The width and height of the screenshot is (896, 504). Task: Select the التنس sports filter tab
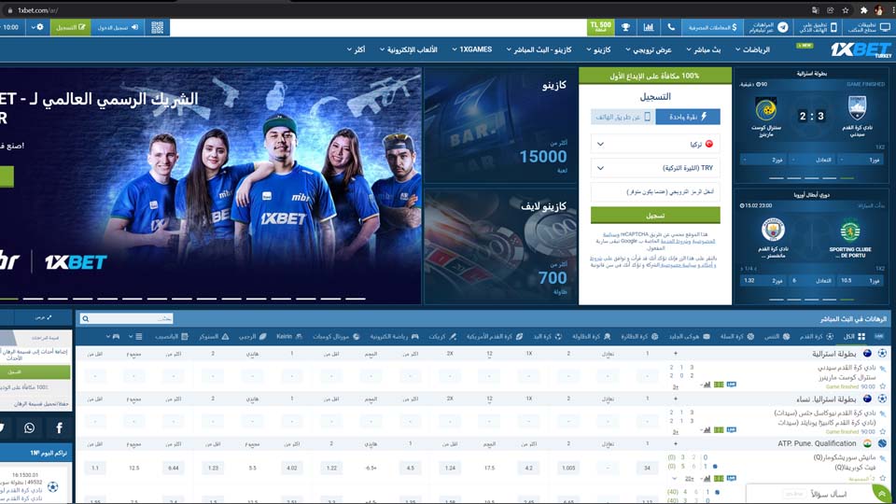pyautogui.click(x=776, y=337)
